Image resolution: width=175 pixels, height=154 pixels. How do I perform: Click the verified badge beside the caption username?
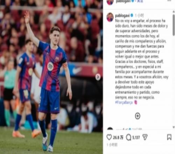132,15
